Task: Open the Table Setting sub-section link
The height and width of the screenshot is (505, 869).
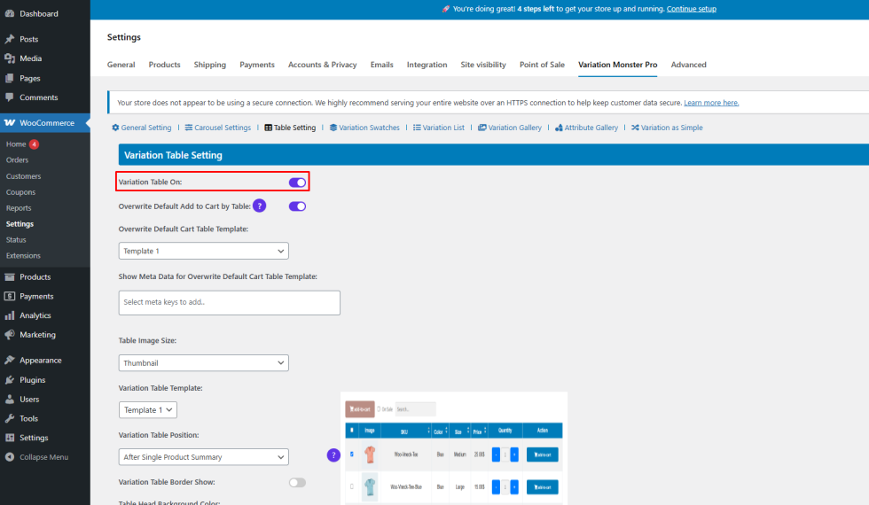Action: click(x=290, y=128)
